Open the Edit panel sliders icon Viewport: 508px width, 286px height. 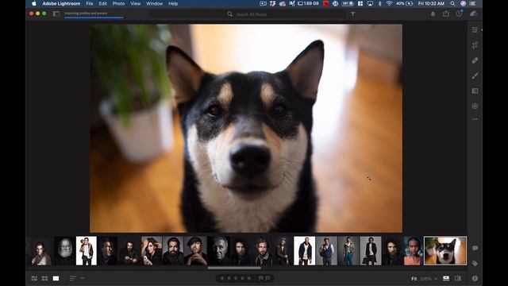click(475, 30)
